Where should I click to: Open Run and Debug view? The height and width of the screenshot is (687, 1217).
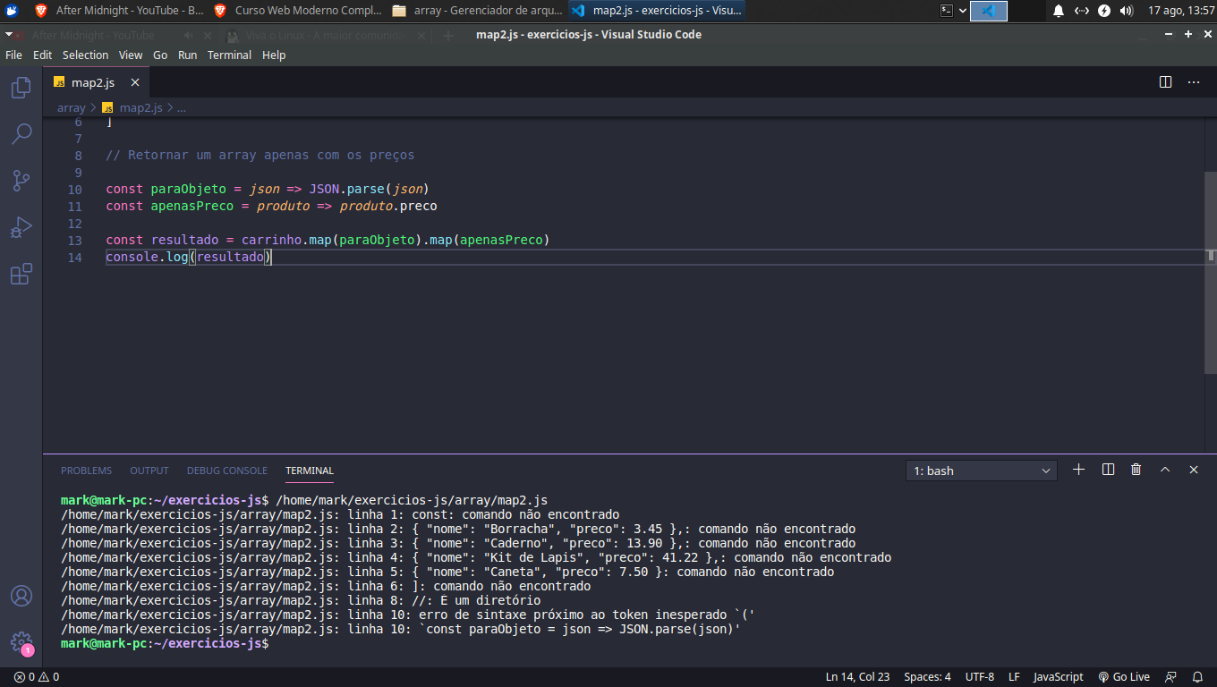(21, 227)
